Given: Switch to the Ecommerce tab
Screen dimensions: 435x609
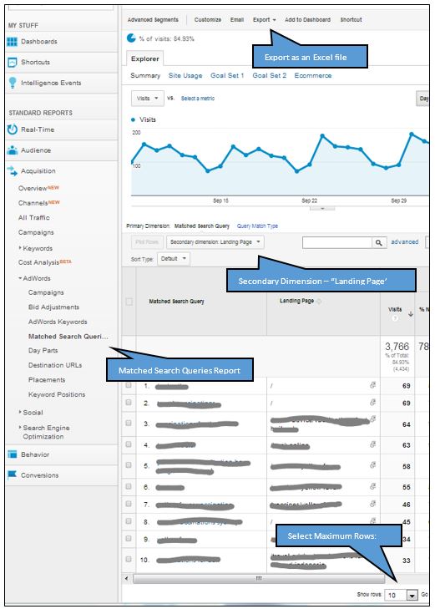Looking at the screenshot, I should click(313, 75).
